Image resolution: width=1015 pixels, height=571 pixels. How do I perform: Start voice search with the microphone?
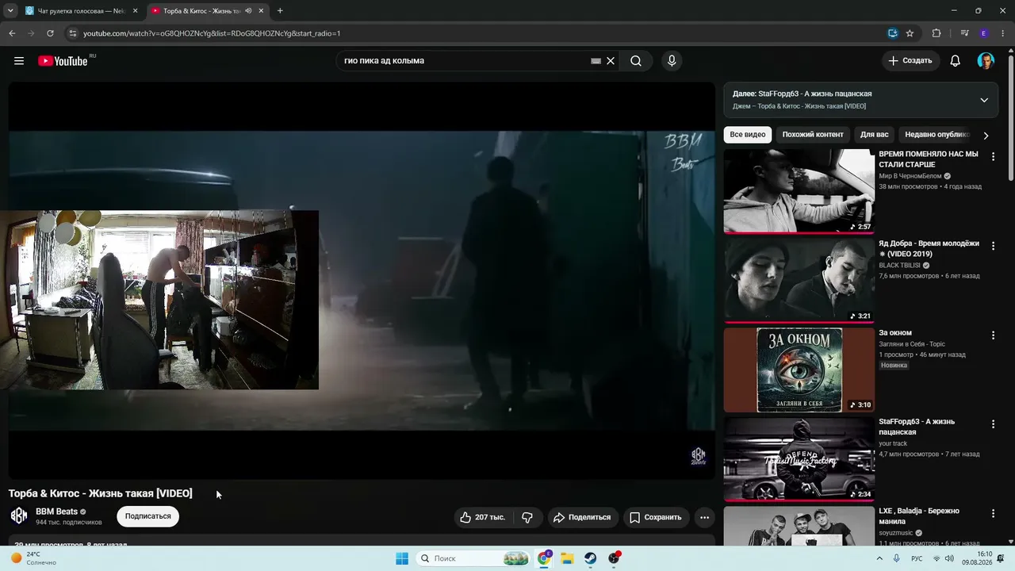672,61
